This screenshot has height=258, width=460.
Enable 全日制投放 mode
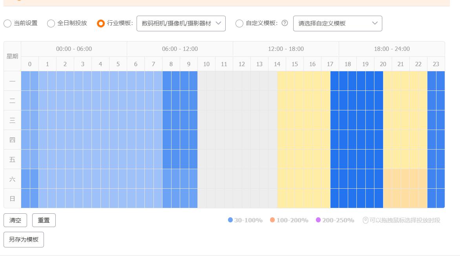tap(51, 23)
